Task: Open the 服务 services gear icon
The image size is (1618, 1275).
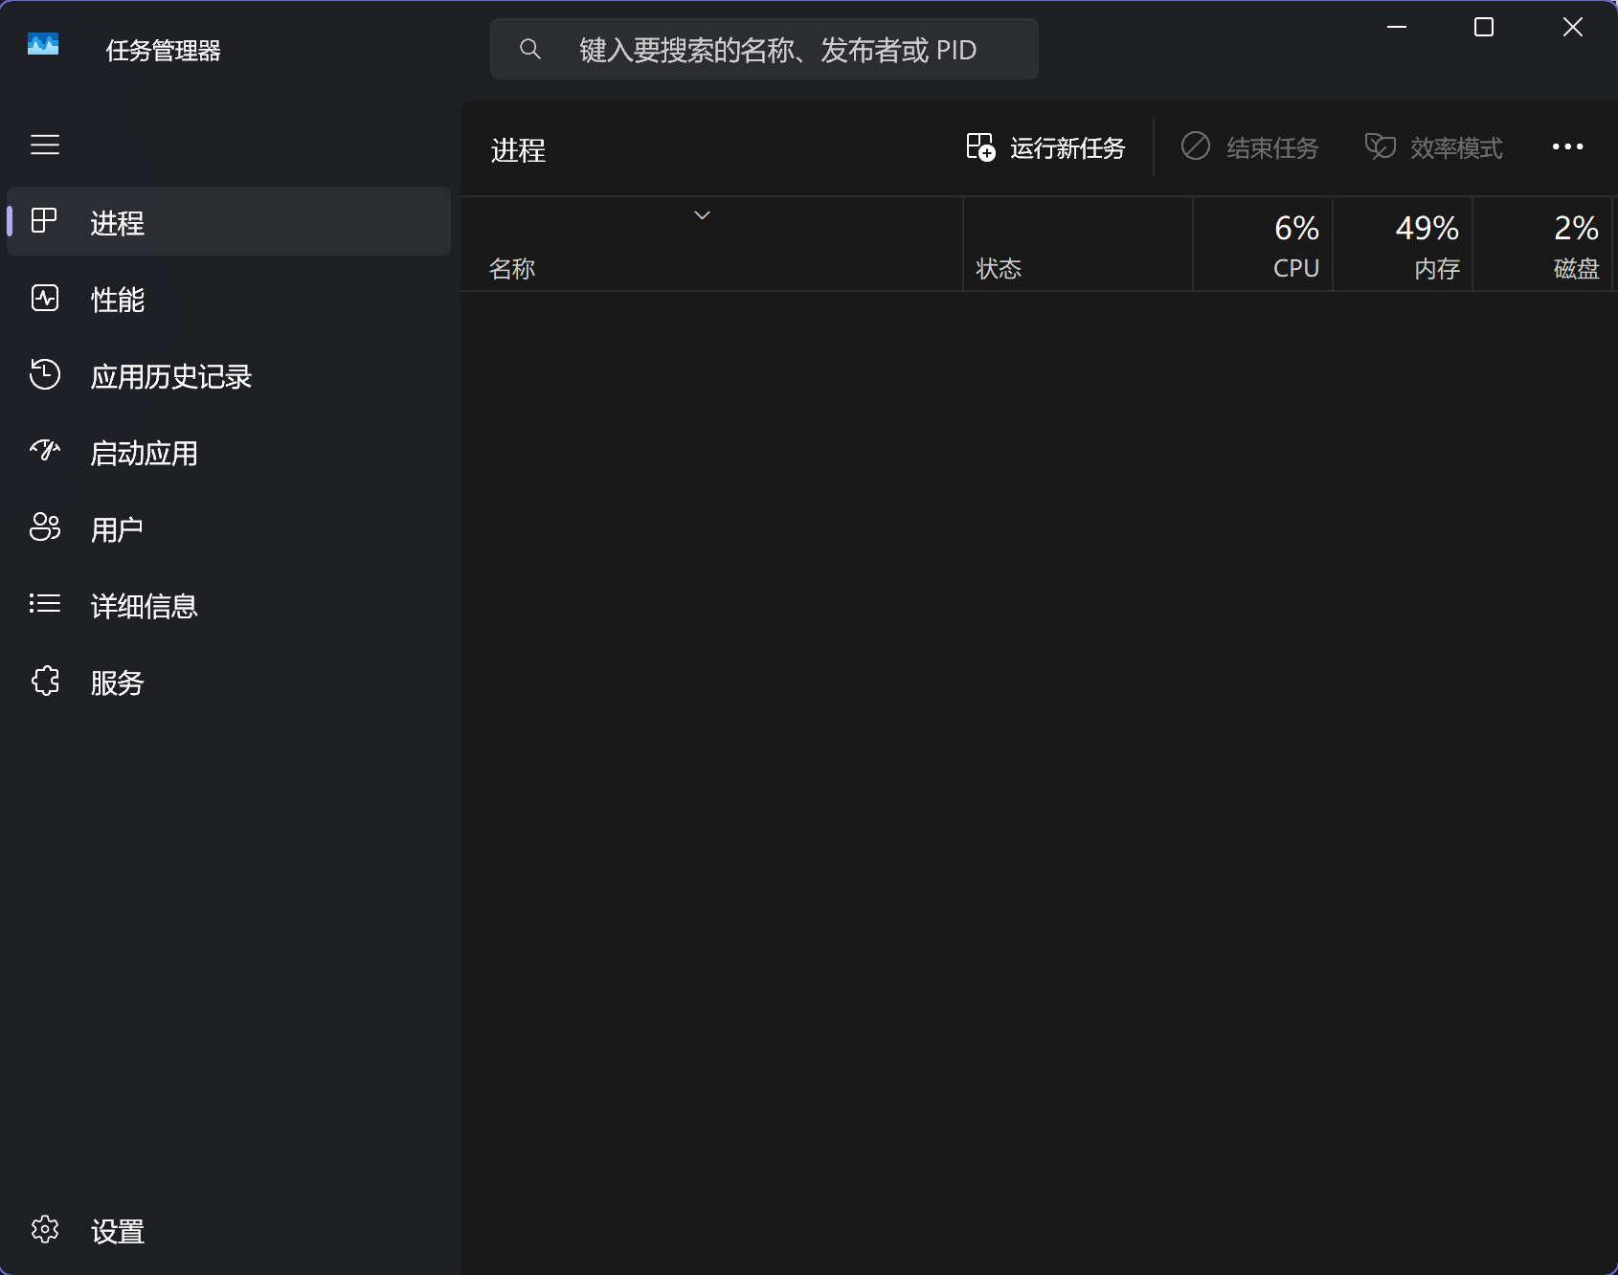Action: point(44,681)
